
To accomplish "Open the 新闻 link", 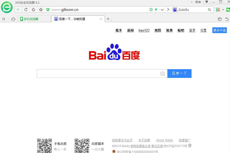I will coord(130,30).
